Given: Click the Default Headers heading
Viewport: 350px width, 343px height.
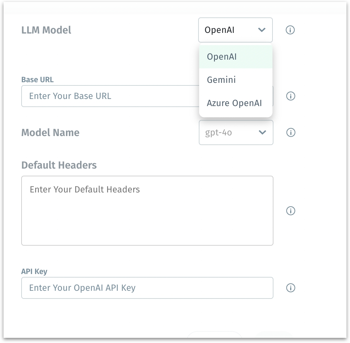Looking at the screenshot, I should tap(59, 165).
